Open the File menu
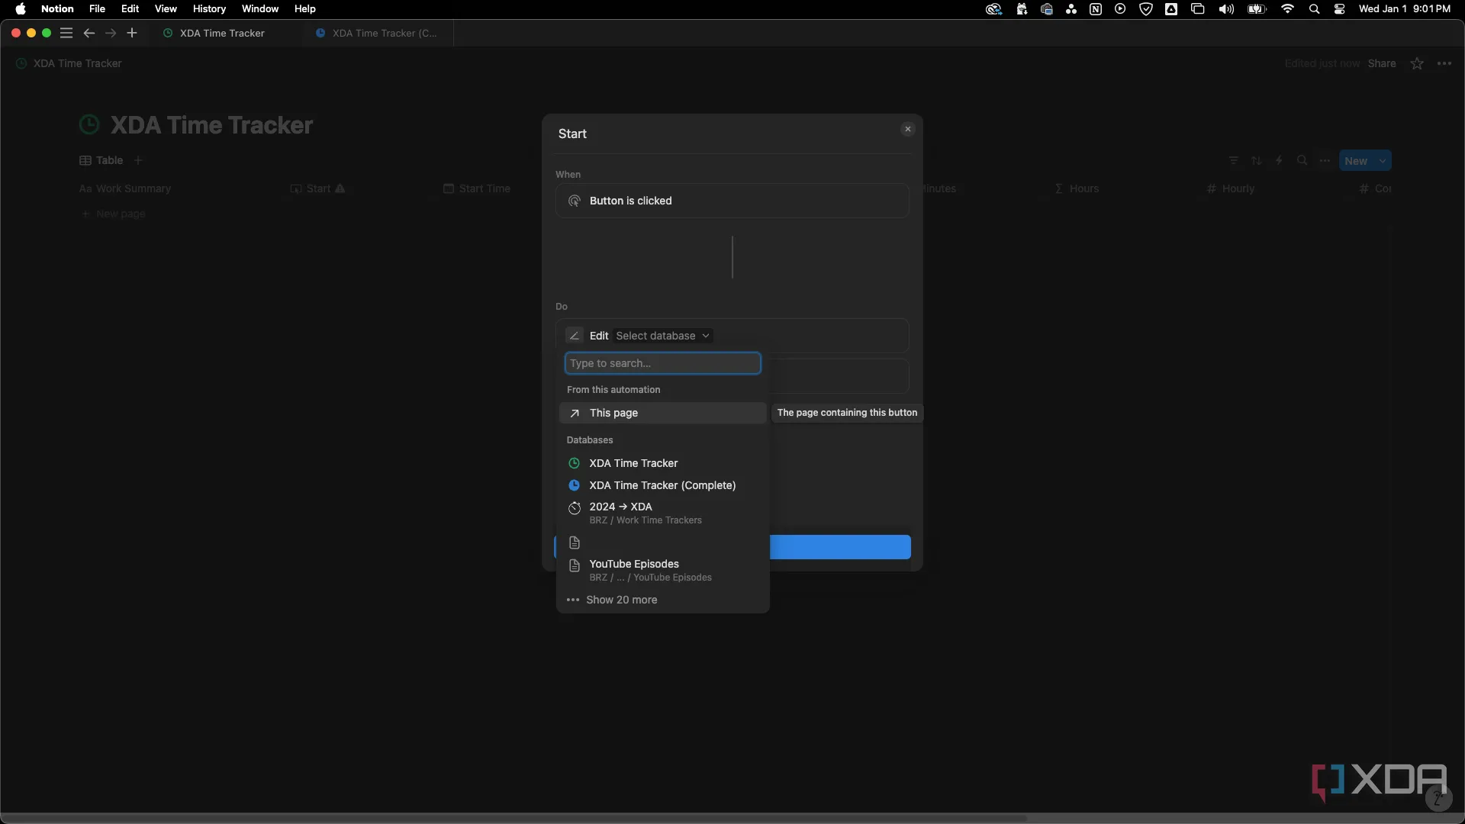Image resolution: width=1465 pixels, height=824 pixels. tap(97, 8)
